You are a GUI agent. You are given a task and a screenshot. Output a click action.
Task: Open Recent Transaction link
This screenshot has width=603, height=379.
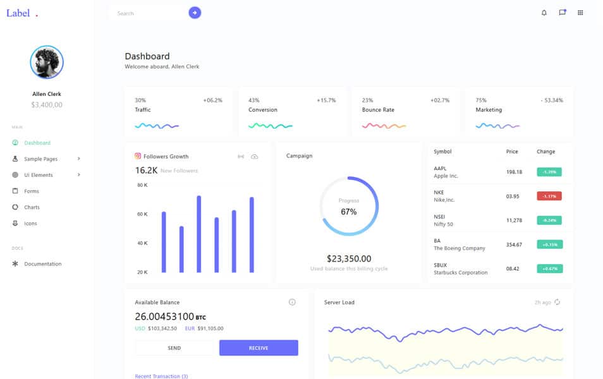(x=161, y=376)
